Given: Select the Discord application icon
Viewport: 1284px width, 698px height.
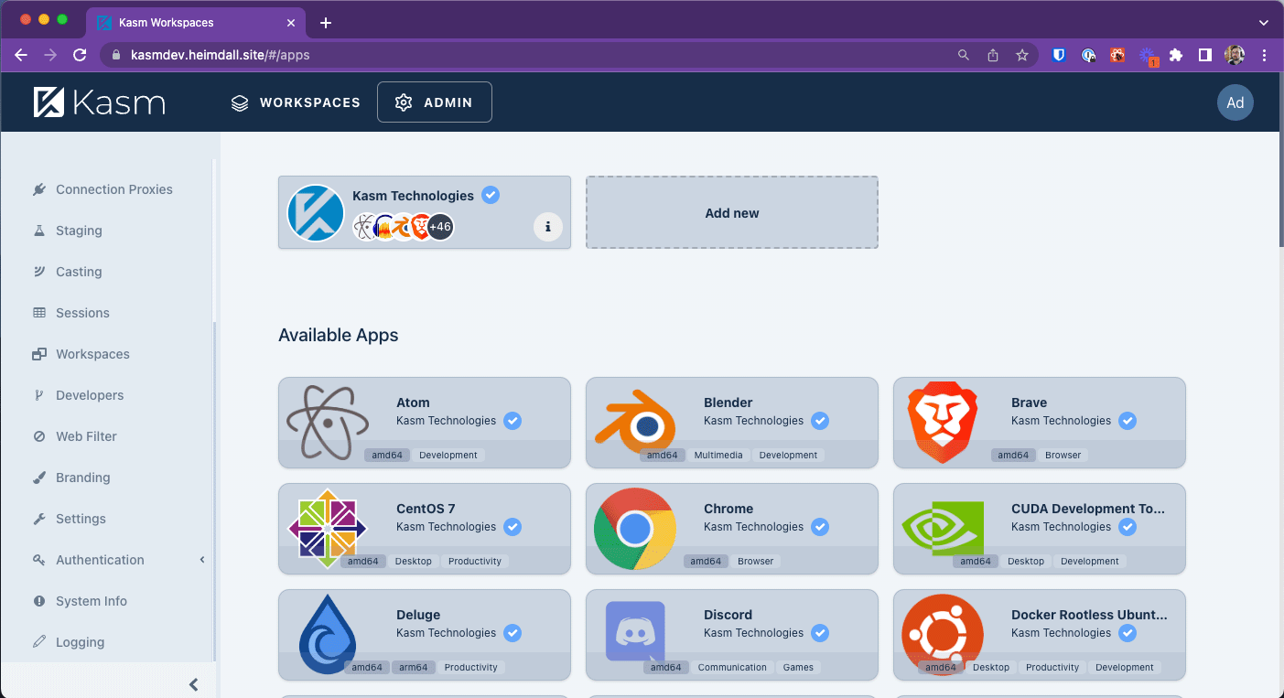Looking at the screenshot, I should point(634,635).
